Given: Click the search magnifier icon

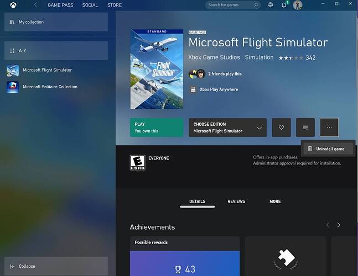Looking at the screenshot, I should click(x=256, y=5).
